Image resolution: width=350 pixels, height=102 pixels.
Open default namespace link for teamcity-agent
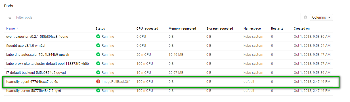249,82
